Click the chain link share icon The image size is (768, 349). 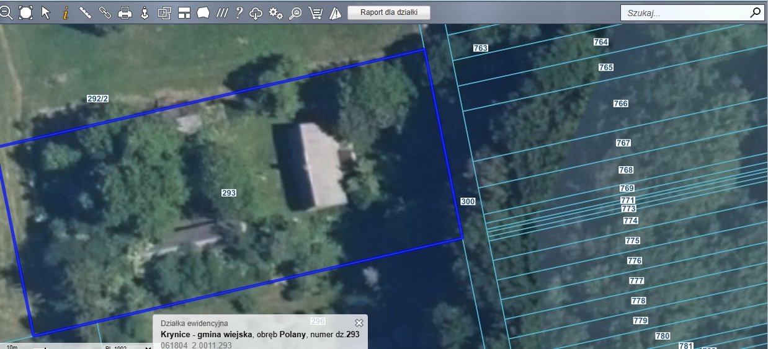coord(105,12)
